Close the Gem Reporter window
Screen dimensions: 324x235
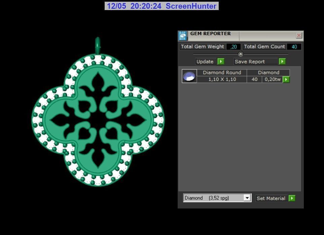(x=299, y=36)
